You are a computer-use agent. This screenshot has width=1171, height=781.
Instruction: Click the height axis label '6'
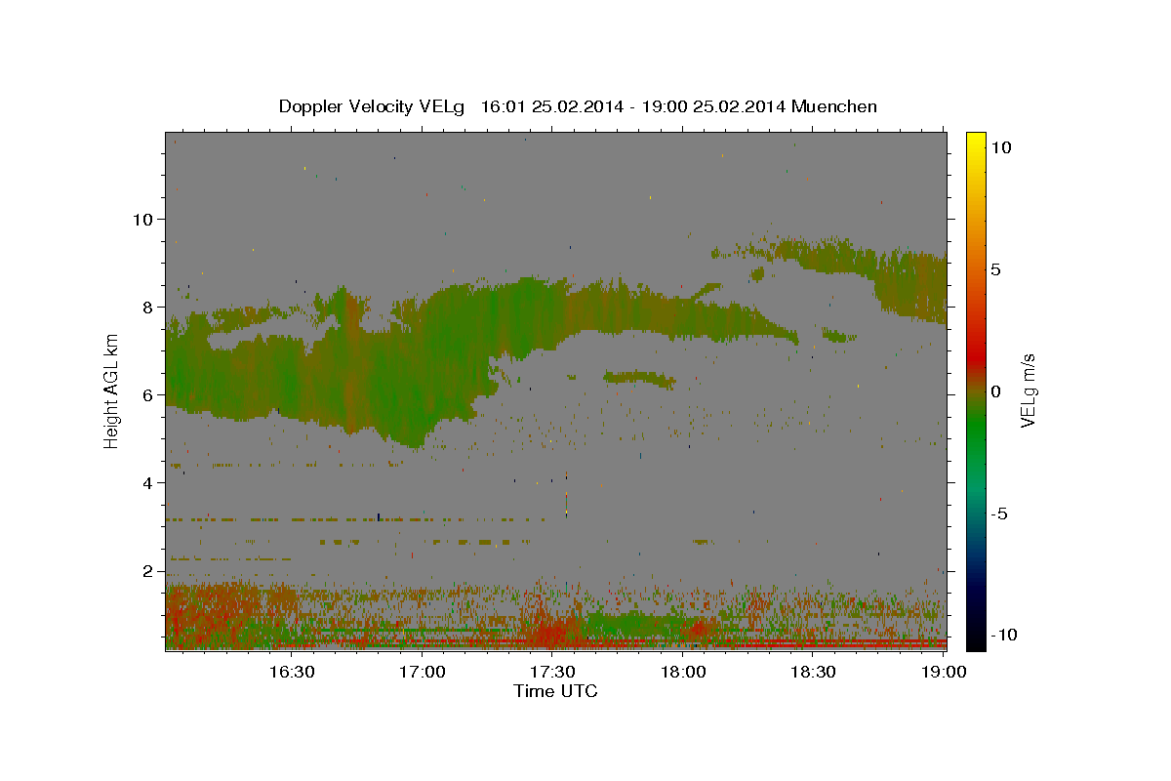(x=146, y=394)
